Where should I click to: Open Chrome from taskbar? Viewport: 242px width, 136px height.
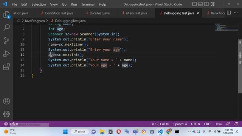click(x=169, y=131)
